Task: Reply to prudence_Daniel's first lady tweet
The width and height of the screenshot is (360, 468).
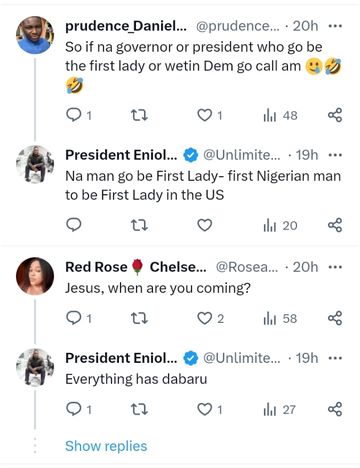Action: click(x=74, y=115)
